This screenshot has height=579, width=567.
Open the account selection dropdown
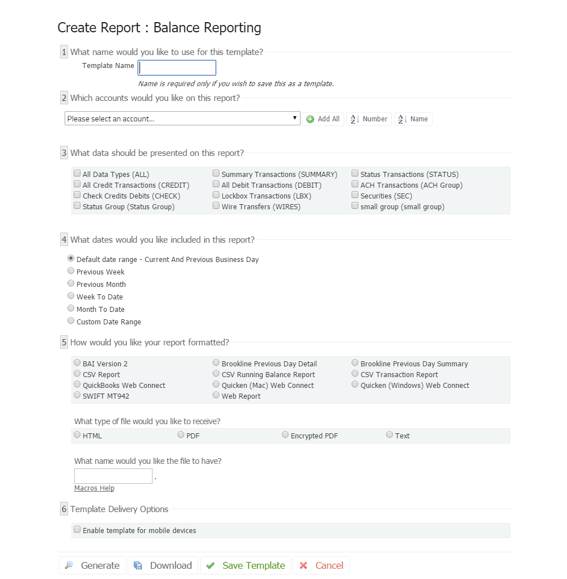[182, 119]
